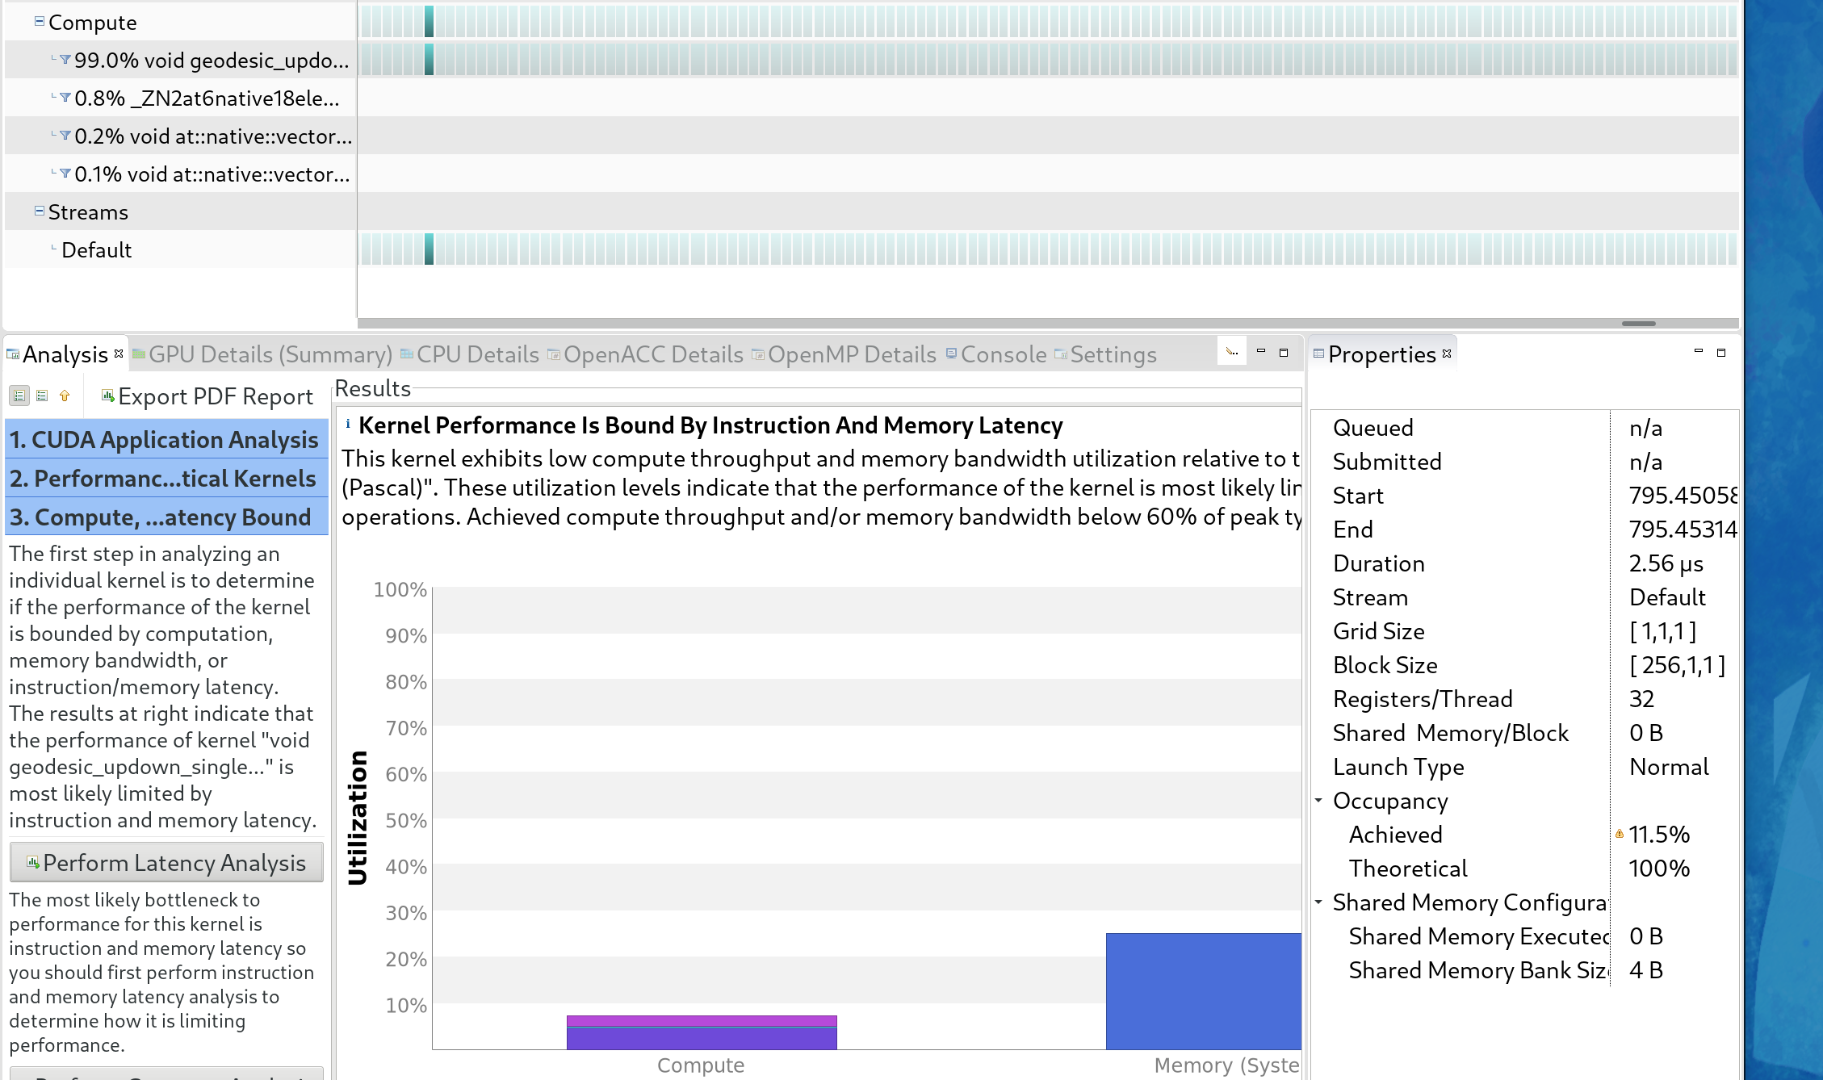Image resolution: width=1823 pixels, height=1080 pixels.
Task: Collapse the Streams tree node
Action: tap(39, 211)
